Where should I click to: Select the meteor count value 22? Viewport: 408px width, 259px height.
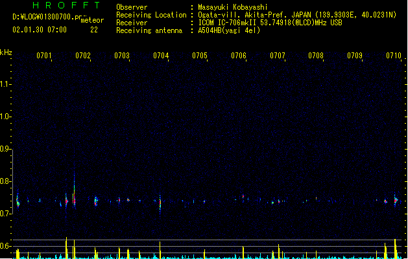(x=94, y=30)
